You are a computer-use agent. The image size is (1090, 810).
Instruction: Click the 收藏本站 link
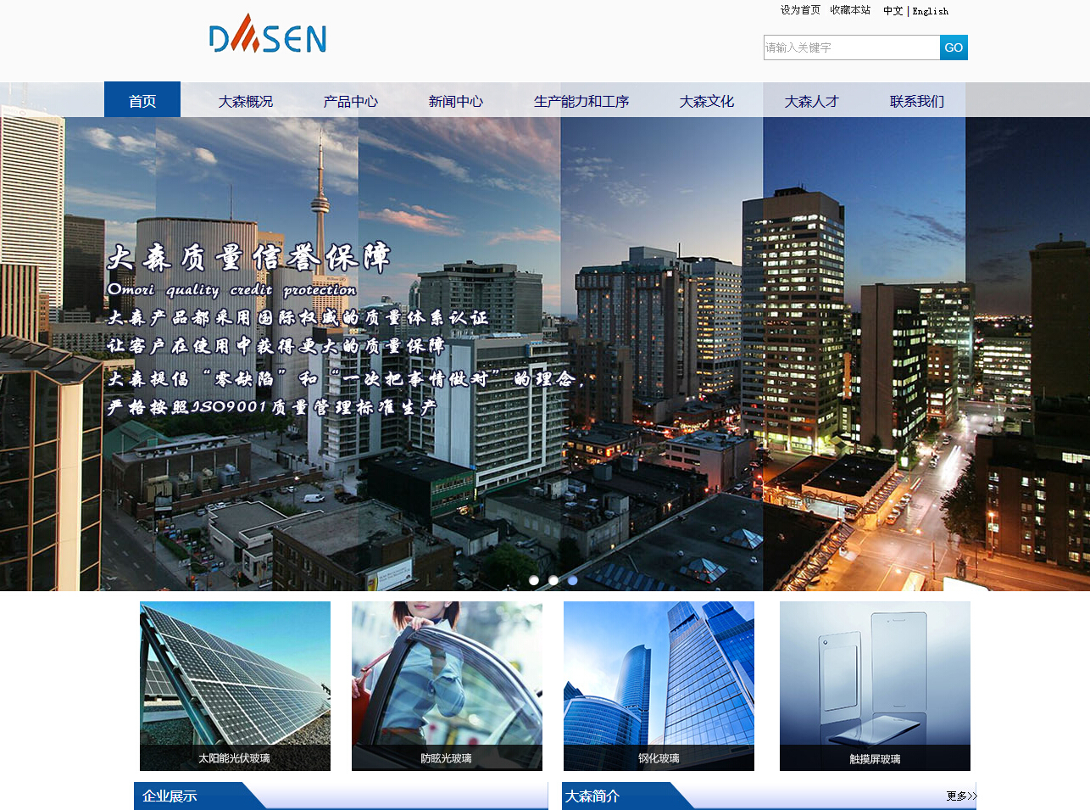coord(850,10)
